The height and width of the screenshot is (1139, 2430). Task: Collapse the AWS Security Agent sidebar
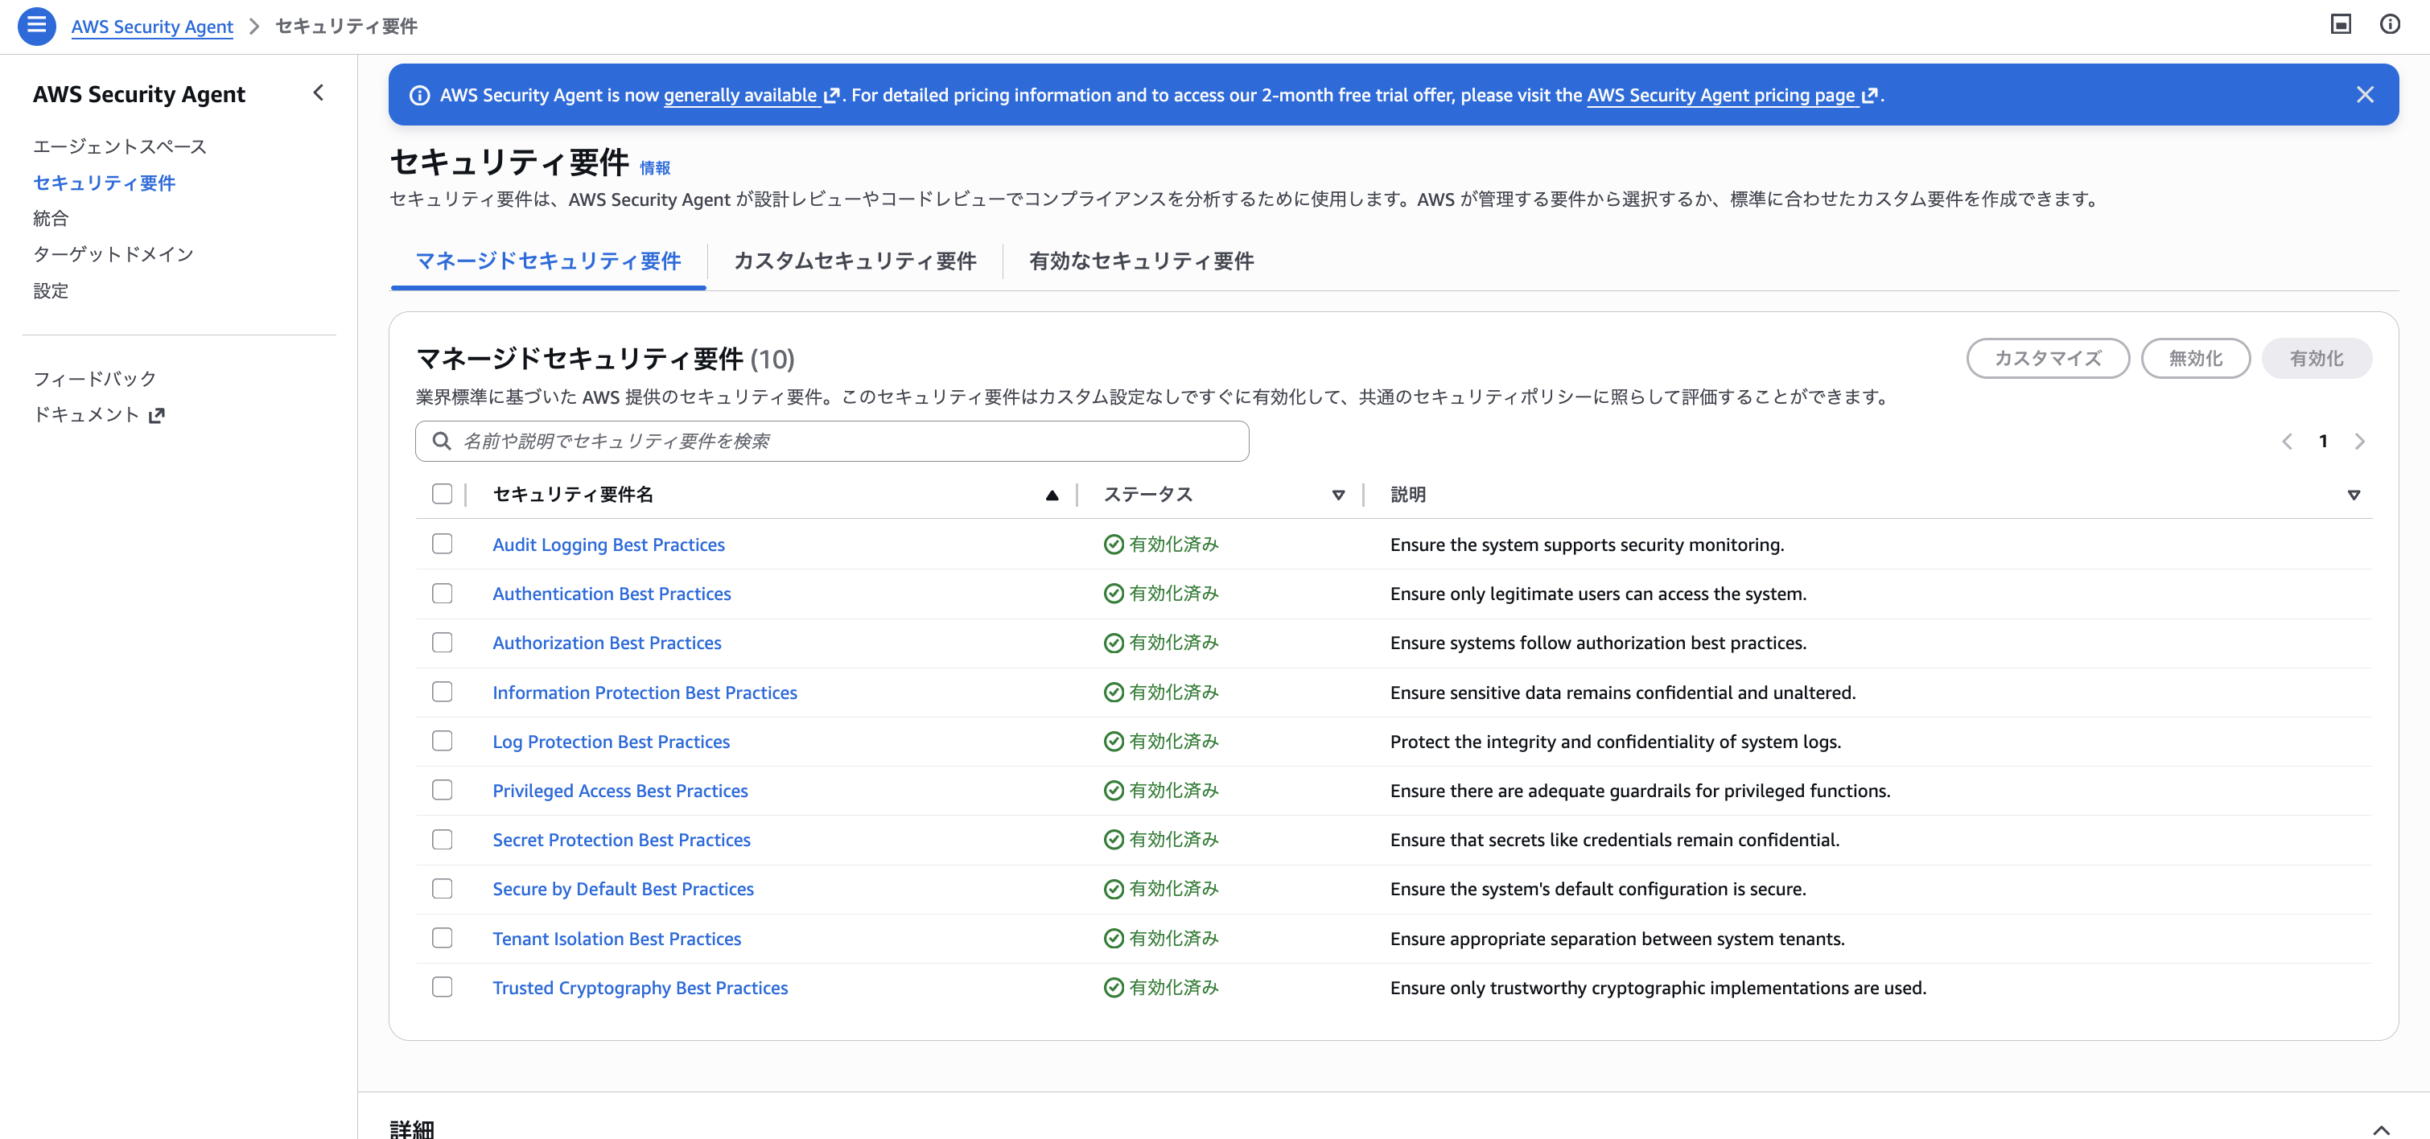(318, 93)
